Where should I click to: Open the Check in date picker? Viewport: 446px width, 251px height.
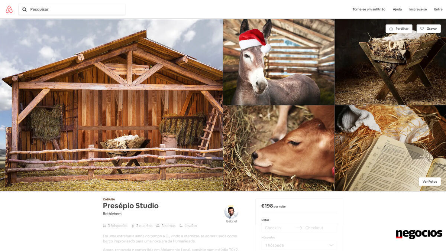pyautogui.click(x=278, y=228)
